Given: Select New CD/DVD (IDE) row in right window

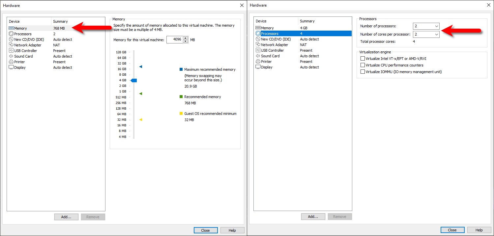Looking at the screenshot, I should [x=303, y=39].
